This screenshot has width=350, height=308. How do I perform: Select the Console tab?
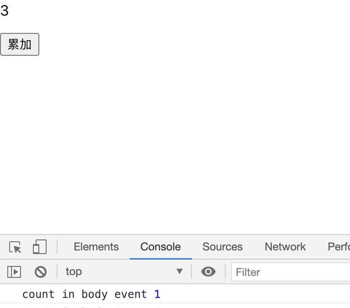(x=160, y=247)
